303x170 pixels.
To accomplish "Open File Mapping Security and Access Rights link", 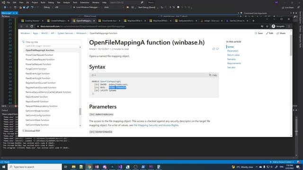I will pyautogui.click(x=156, y=125).
